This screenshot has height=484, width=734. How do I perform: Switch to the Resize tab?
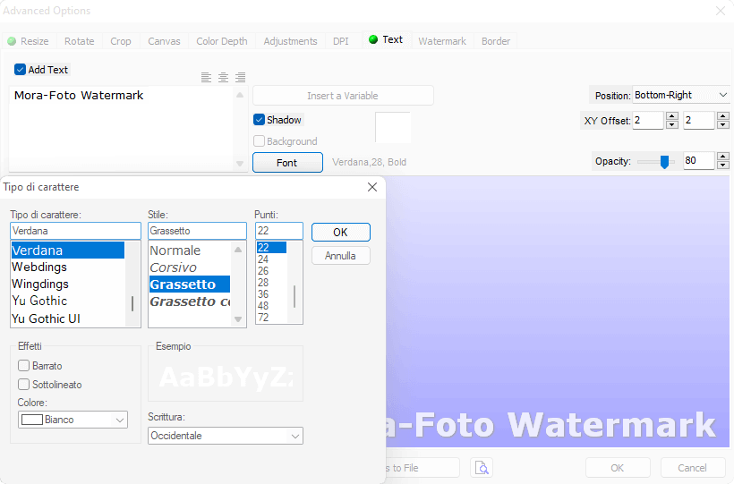pyautogui.click(x=29, y=41)
